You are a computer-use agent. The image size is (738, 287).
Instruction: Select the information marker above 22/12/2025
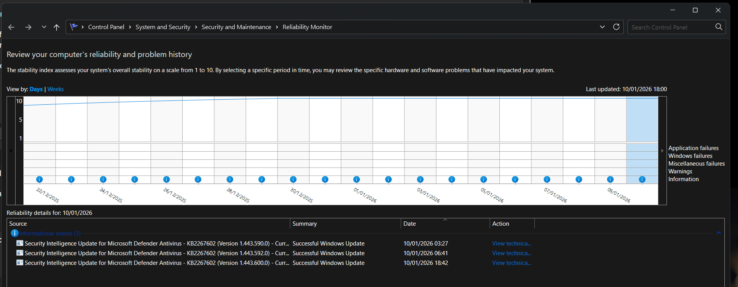(x=39, y=179)
